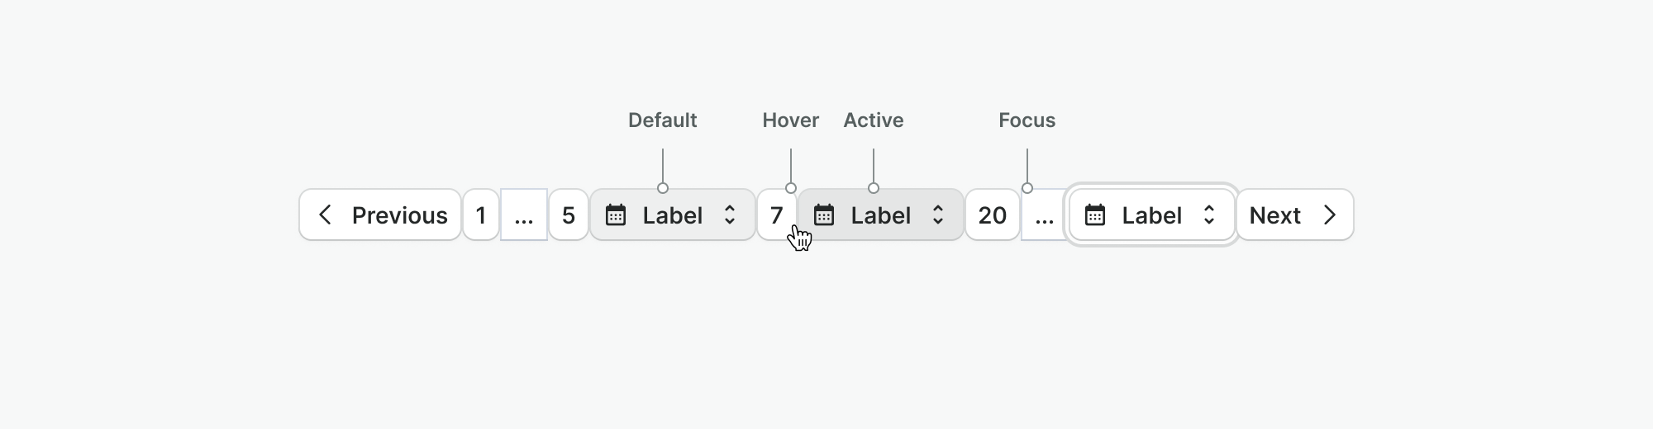Click the left chevron icon in Previous
The height and width of the screenshot is (429, 1653).
coord(326,215)
